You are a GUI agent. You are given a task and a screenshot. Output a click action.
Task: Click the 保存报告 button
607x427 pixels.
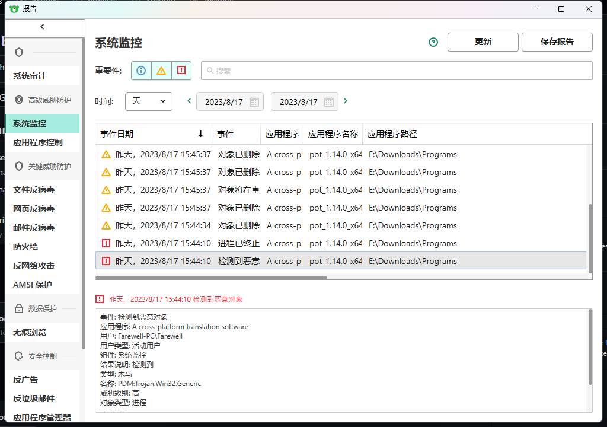(557, 42)
